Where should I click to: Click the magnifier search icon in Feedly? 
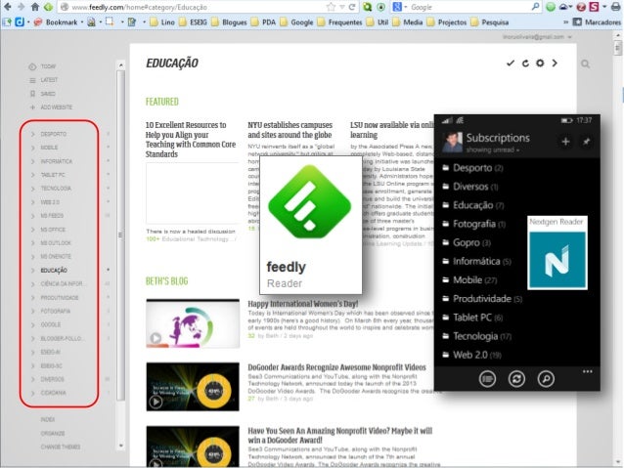(x=585, y=64)
